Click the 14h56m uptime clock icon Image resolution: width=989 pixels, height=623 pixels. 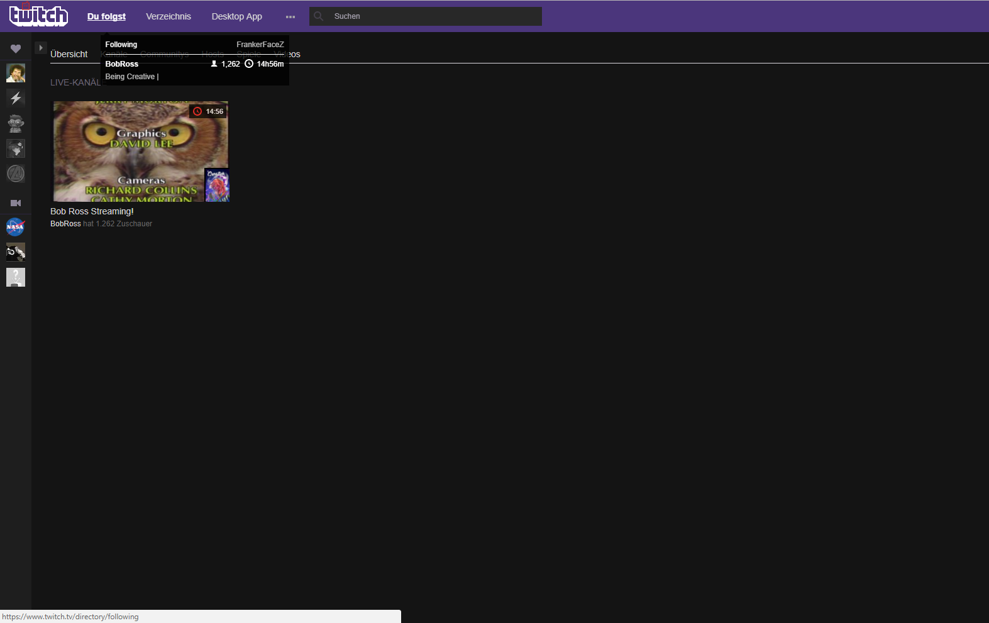tap(249, 63)
